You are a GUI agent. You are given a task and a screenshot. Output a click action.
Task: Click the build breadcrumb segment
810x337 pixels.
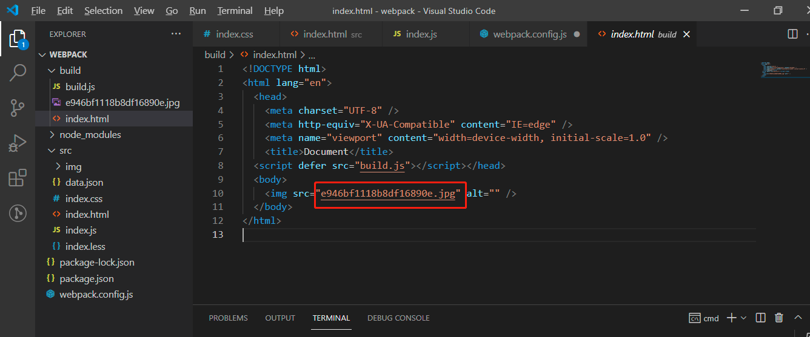click(x=215, y=54)
